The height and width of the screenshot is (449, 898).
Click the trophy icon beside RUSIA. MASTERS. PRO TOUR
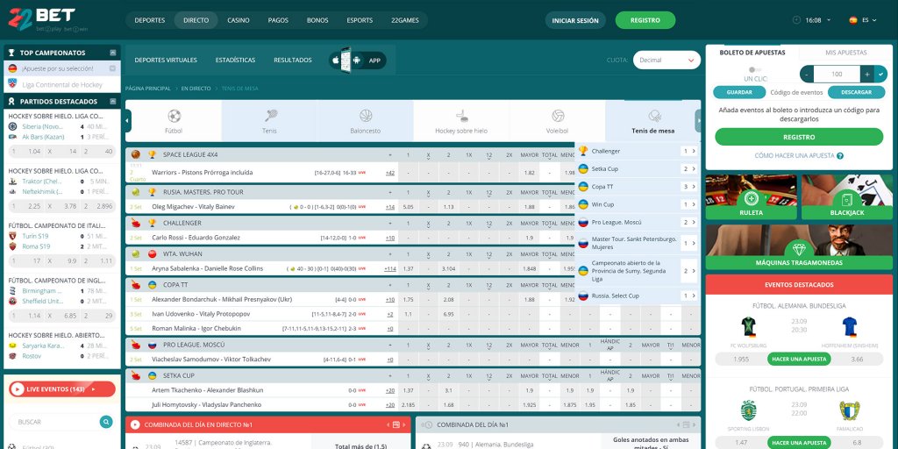tap(153, 192)
